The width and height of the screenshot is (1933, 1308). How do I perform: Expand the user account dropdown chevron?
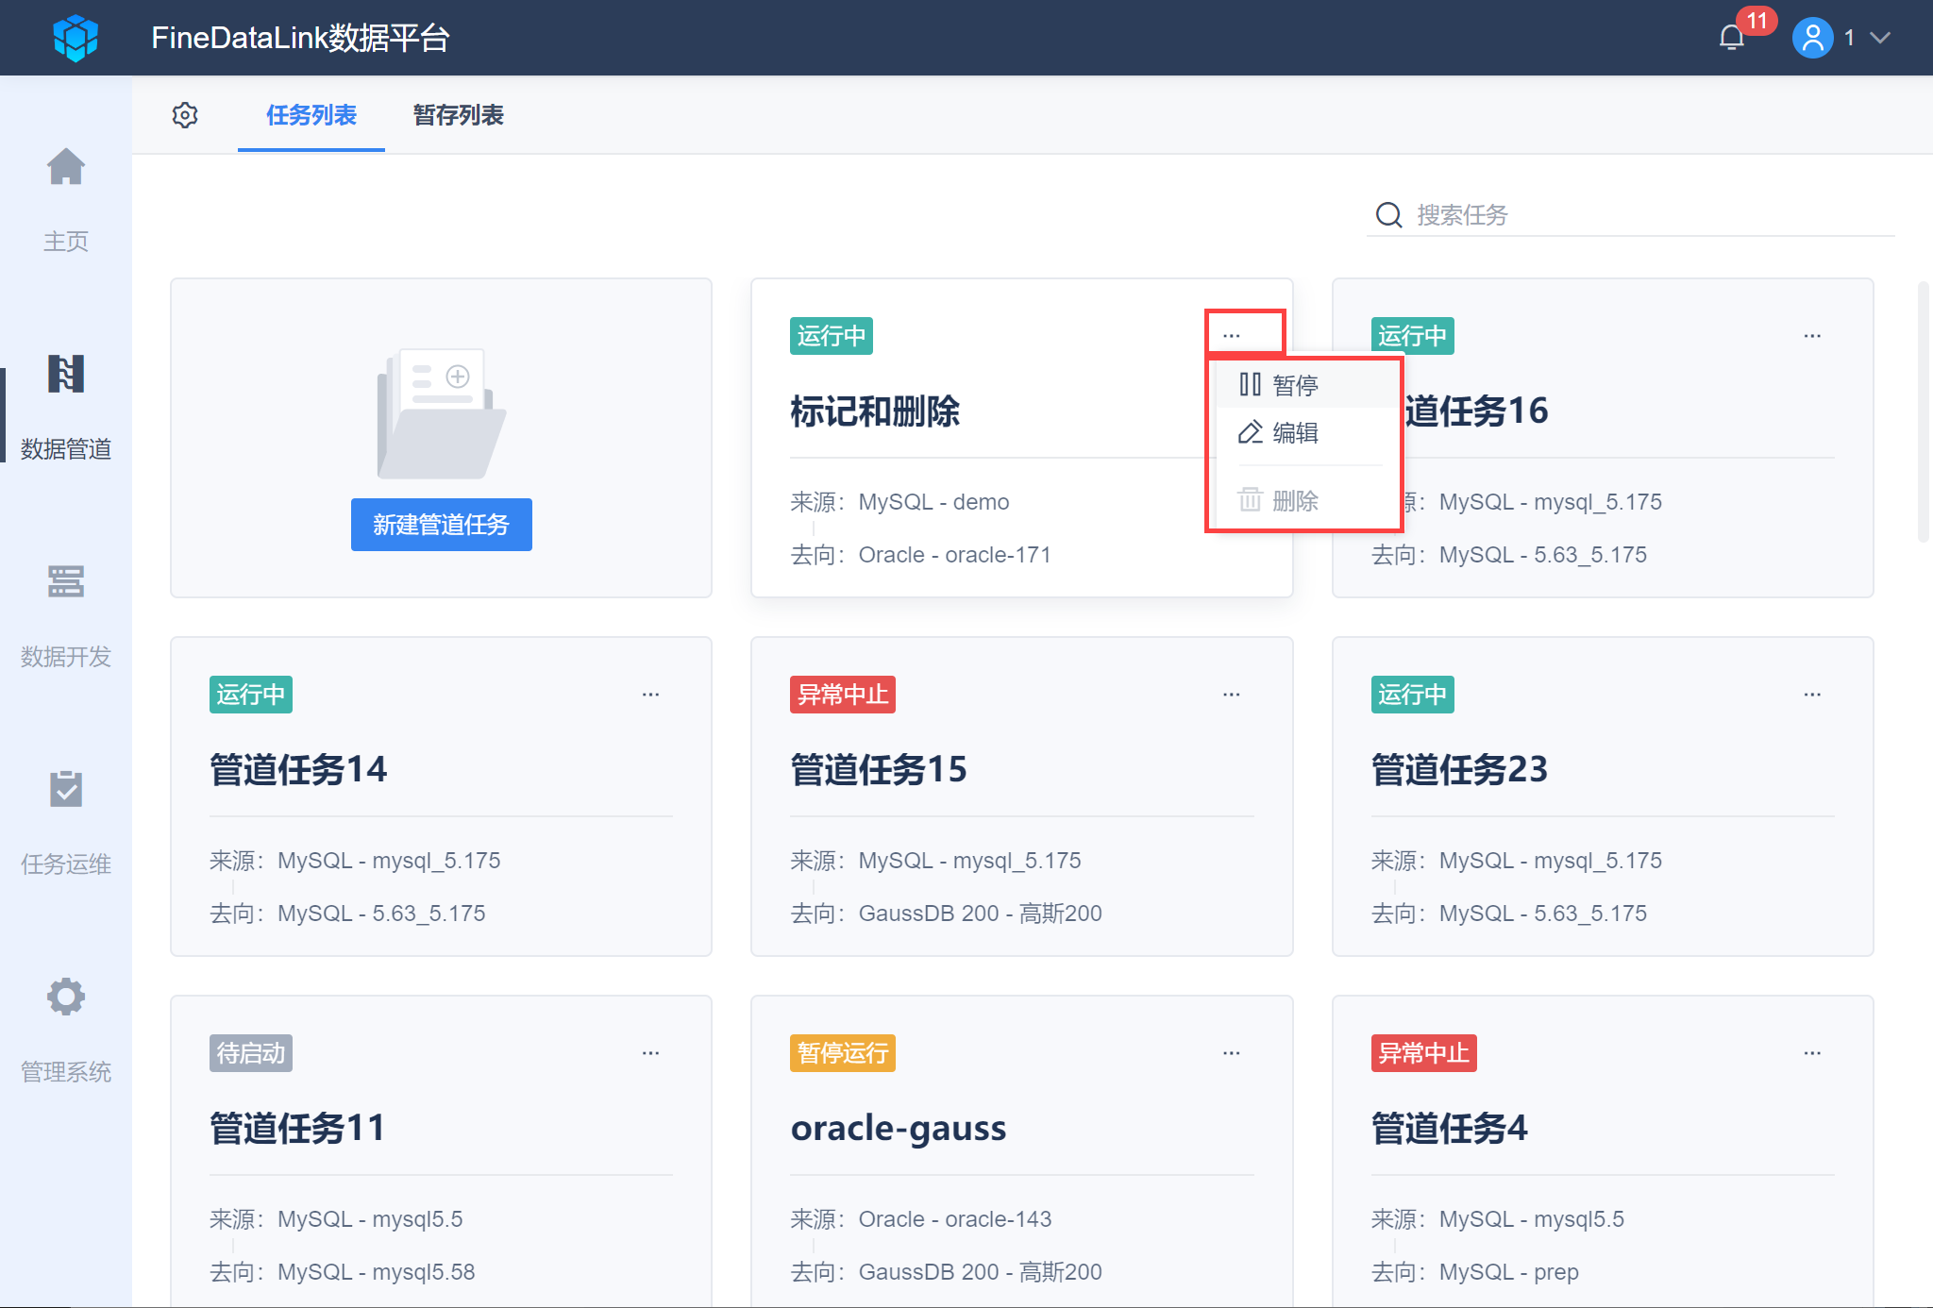1880,38
